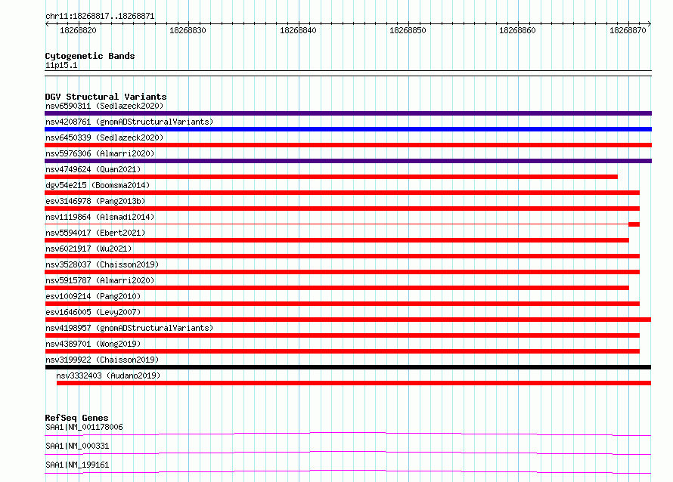This screenshot has height=482, width=673.
Task: Click the red bar for esv1646005
Action: tap(348, 320)
